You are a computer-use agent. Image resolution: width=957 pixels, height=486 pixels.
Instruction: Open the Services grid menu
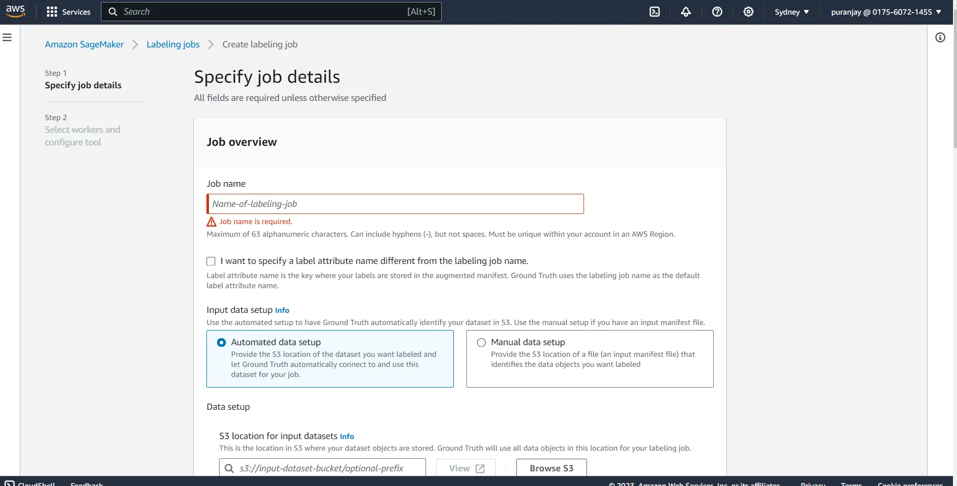click(x=68, y=12)
